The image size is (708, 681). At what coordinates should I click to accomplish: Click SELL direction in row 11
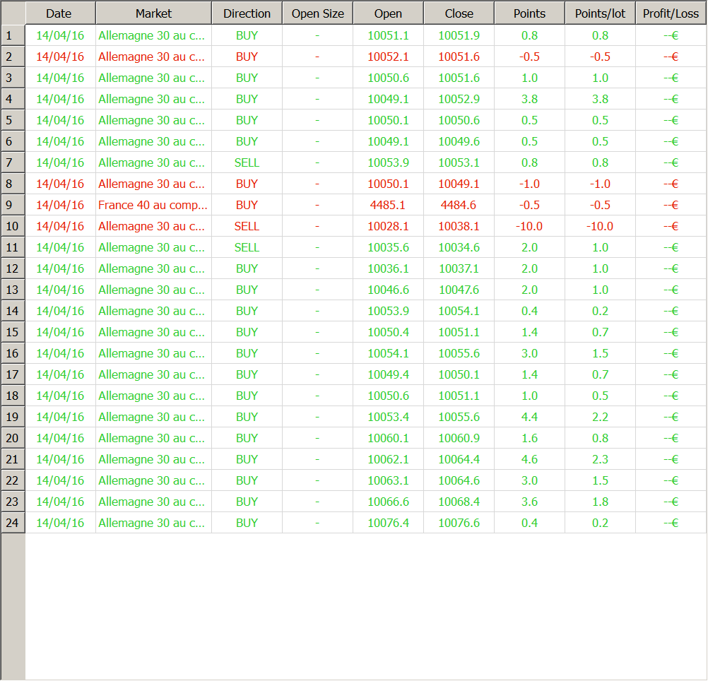(247, 247)
